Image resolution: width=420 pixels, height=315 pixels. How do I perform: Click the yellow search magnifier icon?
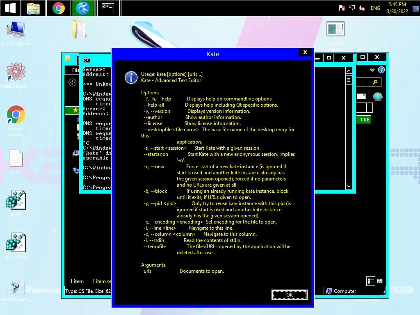[x=375, y=82]
